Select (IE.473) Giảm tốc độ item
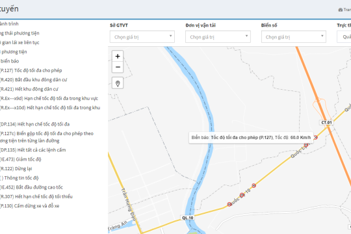This screenshot has width=351, height=234. (21, 159)
